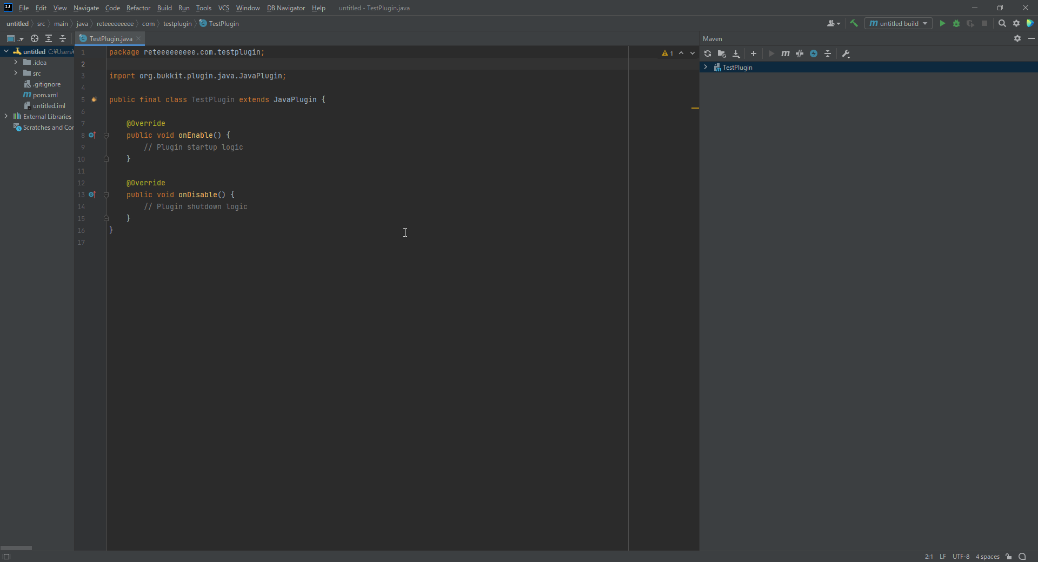Open pom.xml in the project tree
This screenshot has width=1038, height=562.
[x=45, y=95]
